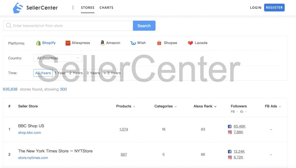Open the STORES tab

(88, 8)
